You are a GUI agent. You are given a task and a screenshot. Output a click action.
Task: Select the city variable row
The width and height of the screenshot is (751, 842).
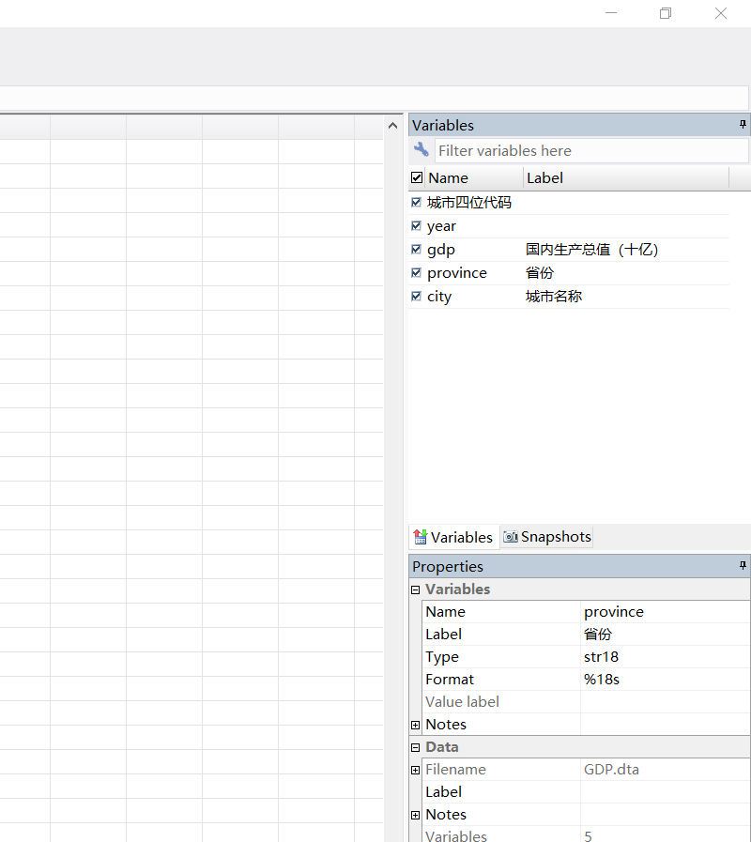pyautogui.click(x=439, y=297)
